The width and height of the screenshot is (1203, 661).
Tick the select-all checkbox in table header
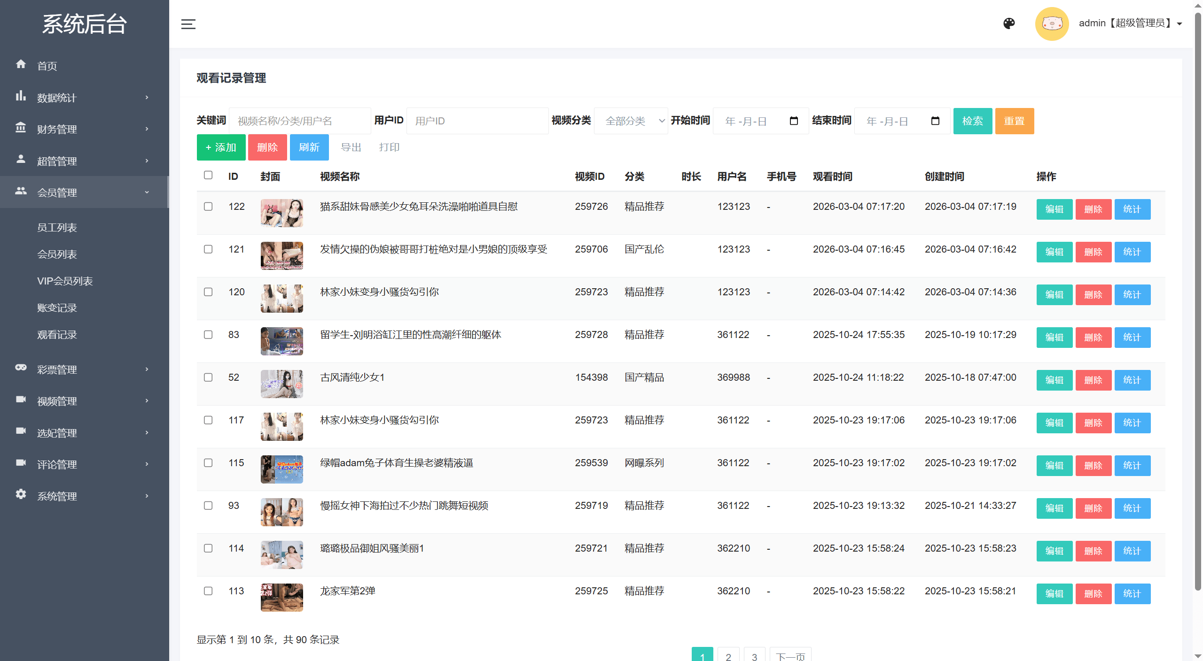208,175
